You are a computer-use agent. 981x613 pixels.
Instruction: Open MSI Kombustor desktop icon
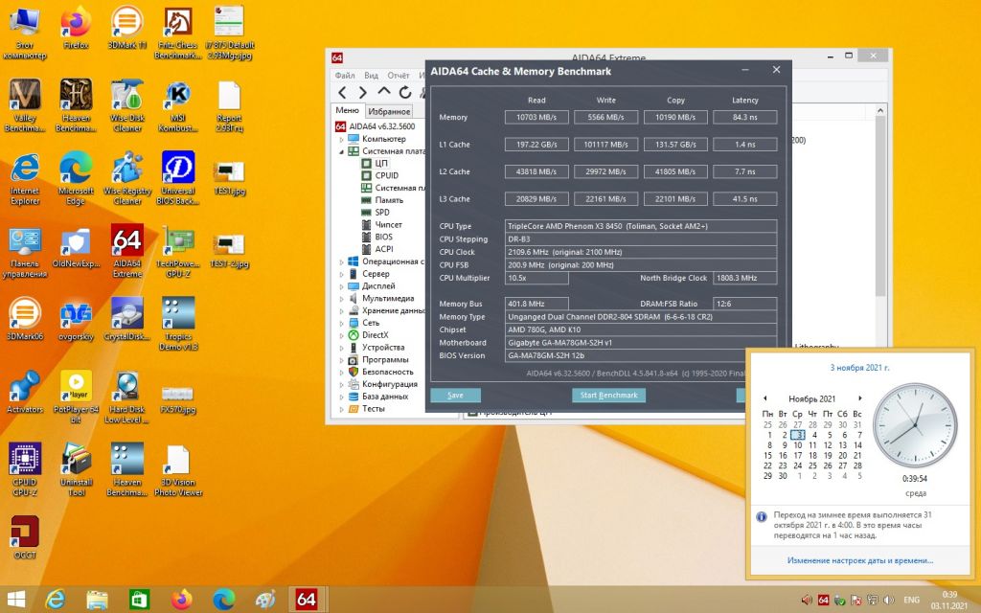pos(177,105)
